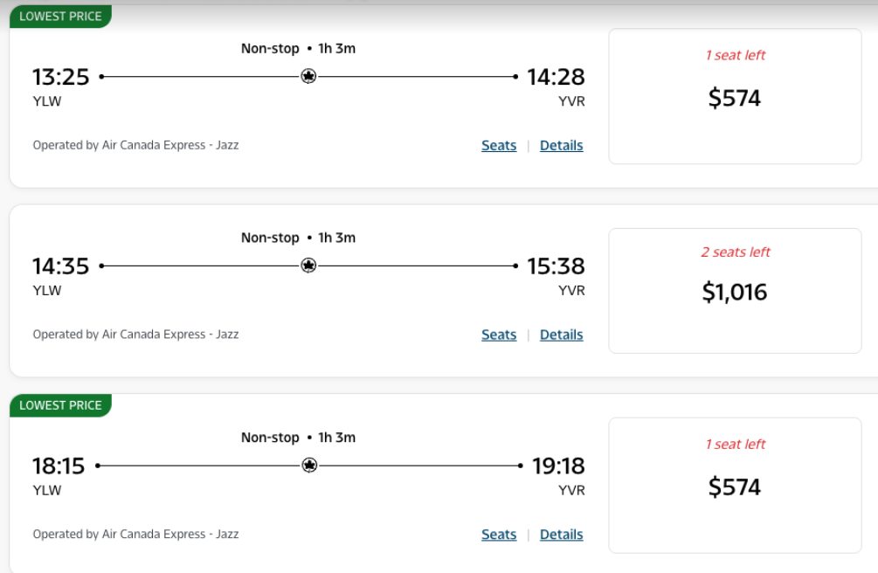Select the LOWEST PRICE badge on the 18:15 flight
878x573 pixels.
[59, 405]
